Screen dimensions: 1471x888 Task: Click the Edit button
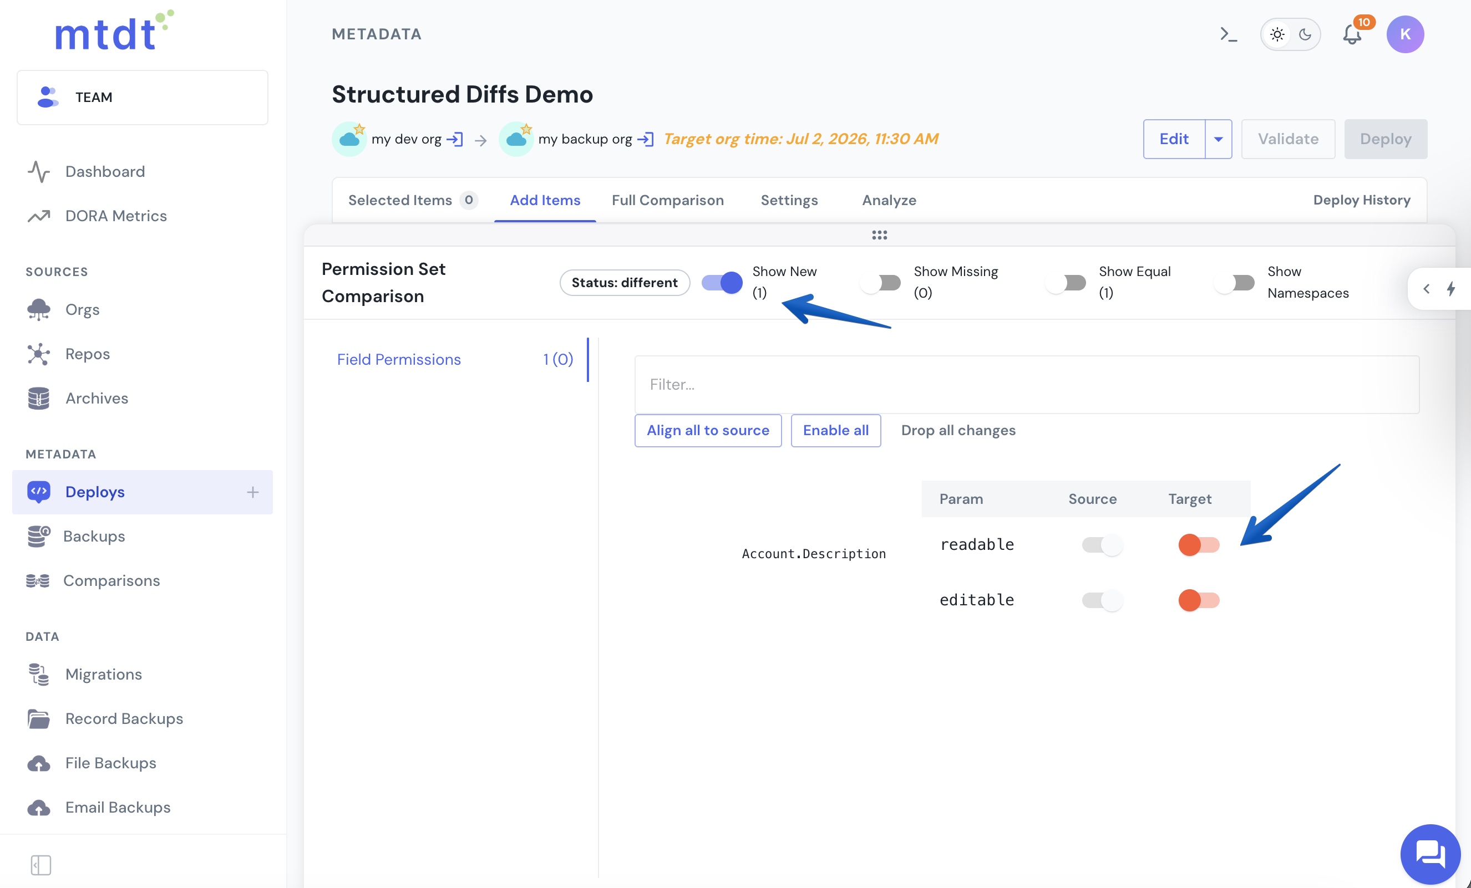[1174, 139]
